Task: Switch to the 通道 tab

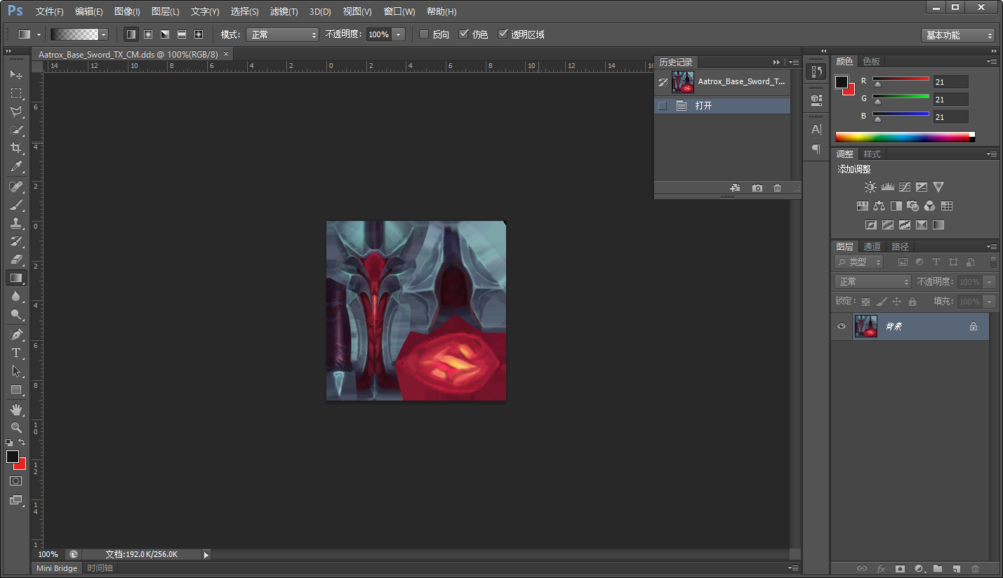Action: pos(872,247)
